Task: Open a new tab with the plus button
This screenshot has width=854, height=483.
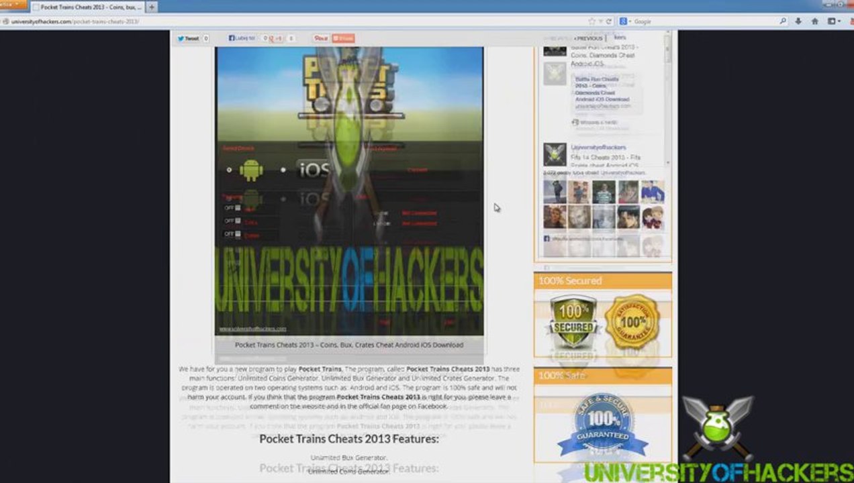Action: (x=152, y=7)
